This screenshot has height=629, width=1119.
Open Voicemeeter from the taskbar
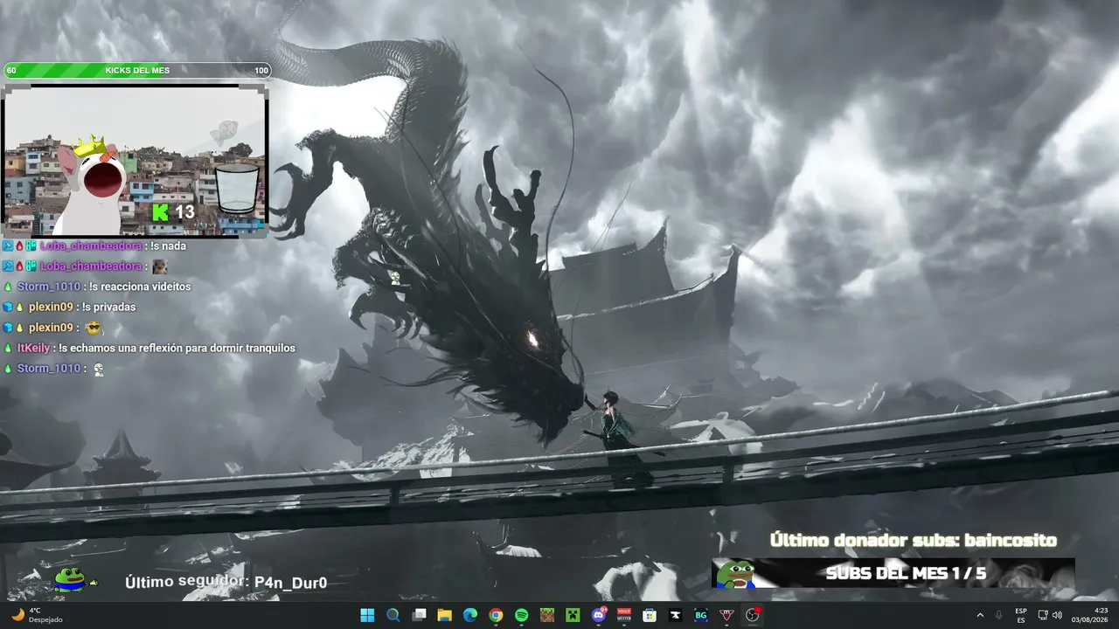tap(624, 615)
